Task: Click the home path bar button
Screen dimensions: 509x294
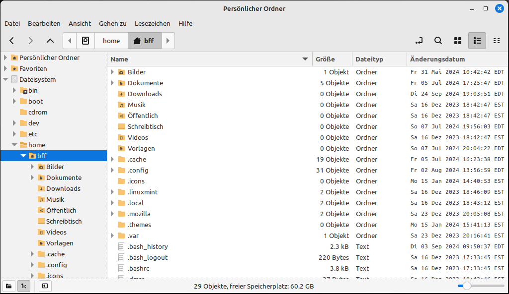Action: (111, 41)
